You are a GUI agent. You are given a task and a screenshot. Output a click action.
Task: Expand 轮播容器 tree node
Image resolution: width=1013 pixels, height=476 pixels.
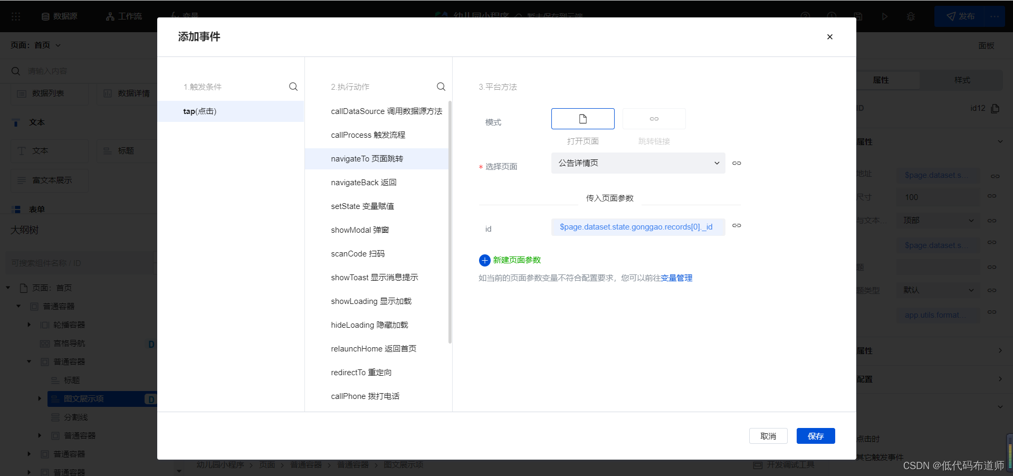pyautogui.click(x=29, y=325)
